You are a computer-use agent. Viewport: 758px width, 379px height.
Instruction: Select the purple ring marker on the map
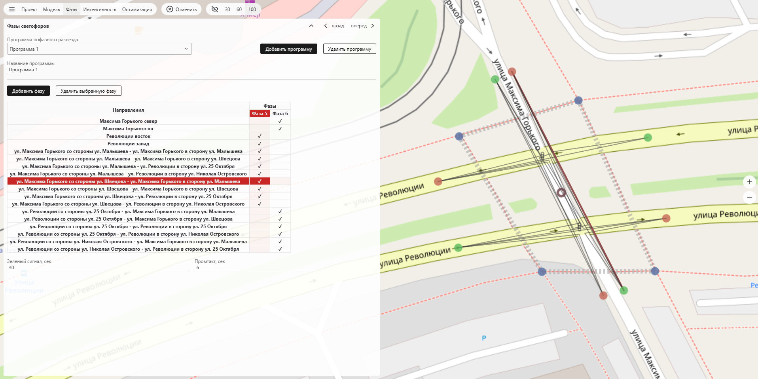point(561,192)
